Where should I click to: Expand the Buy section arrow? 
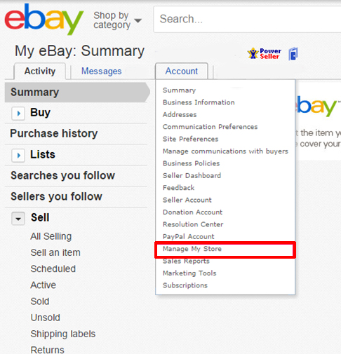point(18,114)
